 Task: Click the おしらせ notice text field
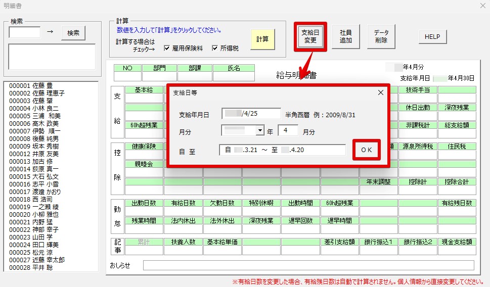click(x=308, y=265)
